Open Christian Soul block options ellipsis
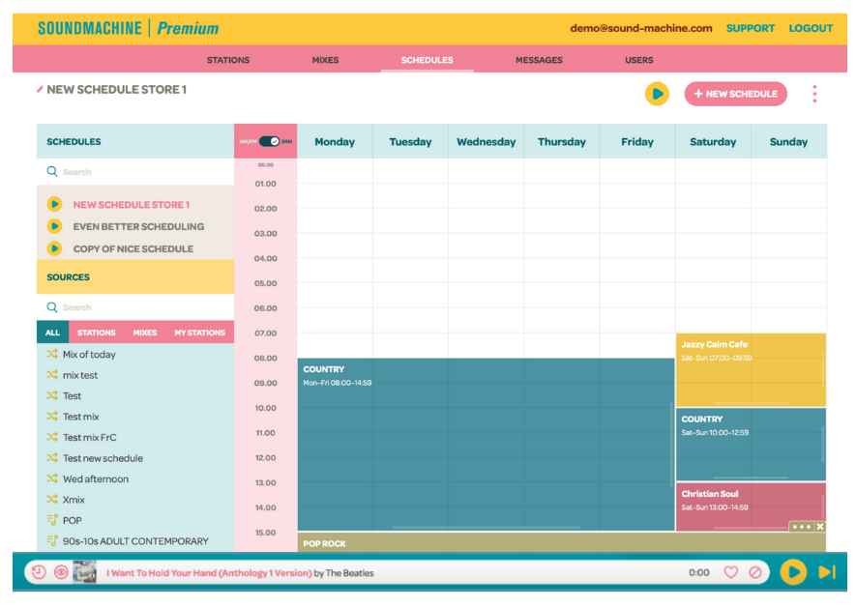 click(801, 527)
